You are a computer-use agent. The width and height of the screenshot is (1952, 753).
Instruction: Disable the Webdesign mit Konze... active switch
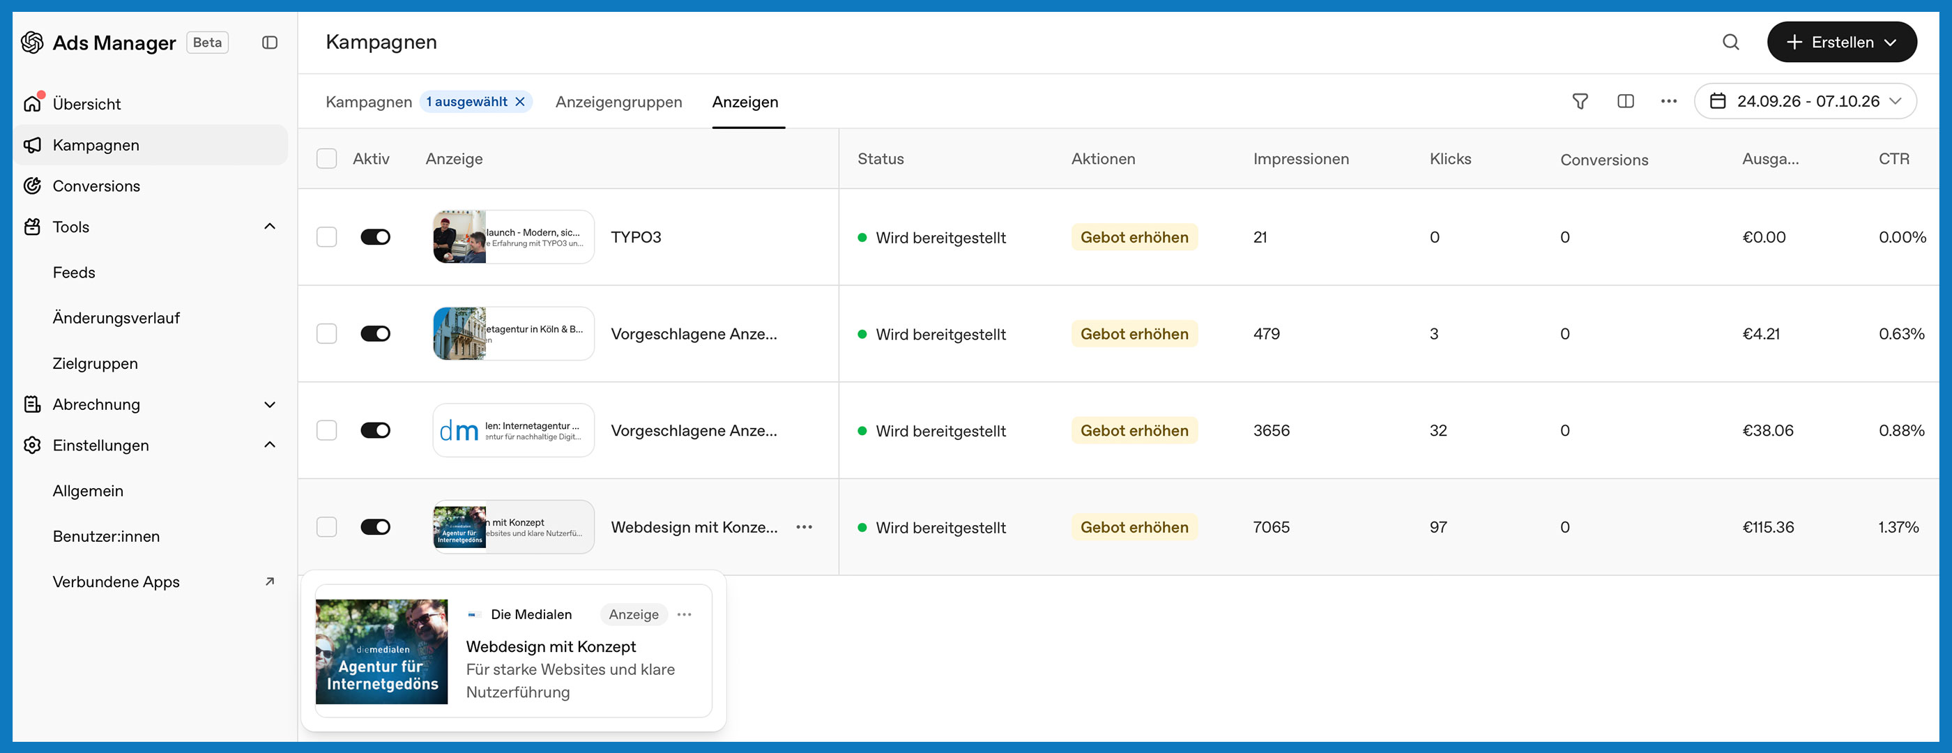coord(375,527)
